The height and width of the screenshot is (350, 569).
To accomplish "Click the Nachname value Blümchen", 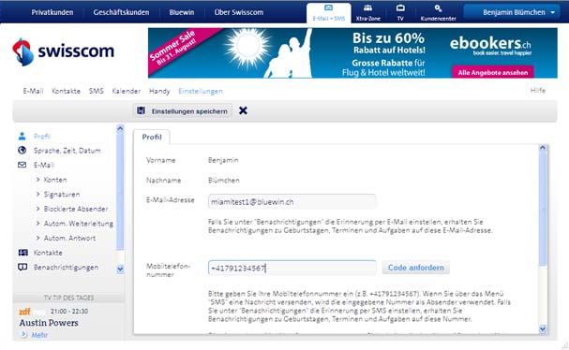I will [224, 180].
